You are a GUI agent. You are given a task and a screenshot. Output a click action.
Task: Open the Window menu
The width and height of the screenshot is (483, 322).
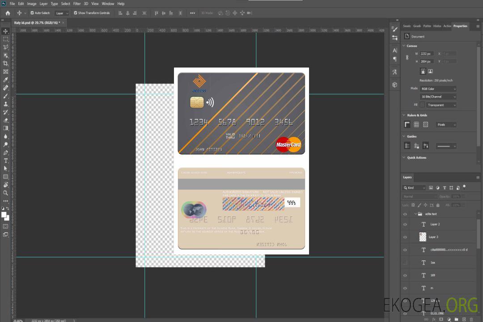click(108, 4)
